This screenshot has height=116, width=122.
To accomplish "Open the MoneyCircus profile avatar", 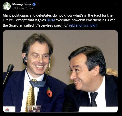I will pos(7,6).
